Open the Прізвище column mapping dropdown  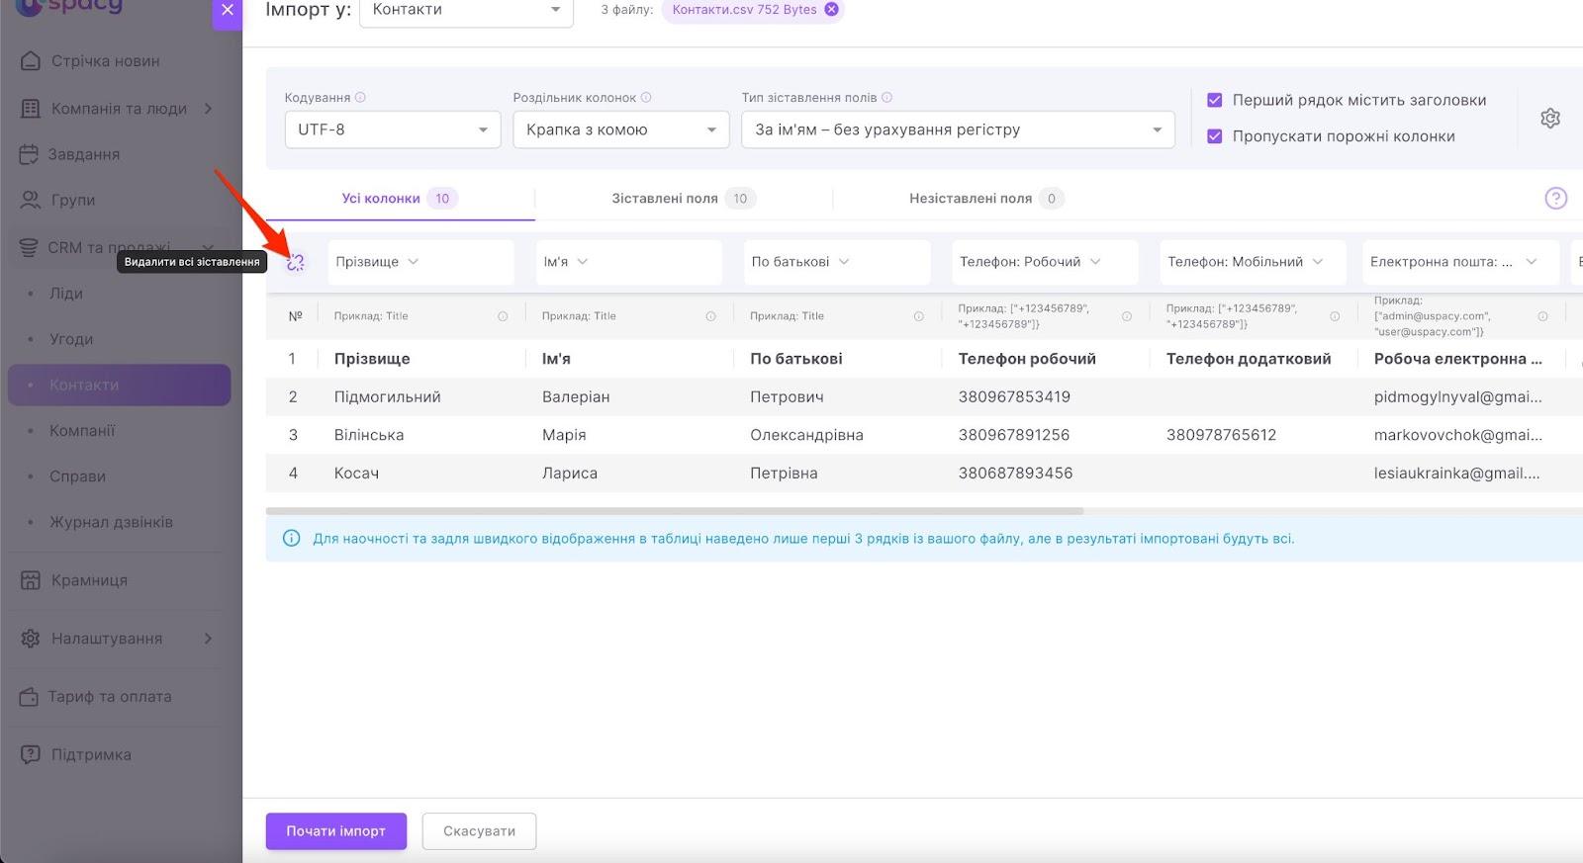(x=419, y=262)
